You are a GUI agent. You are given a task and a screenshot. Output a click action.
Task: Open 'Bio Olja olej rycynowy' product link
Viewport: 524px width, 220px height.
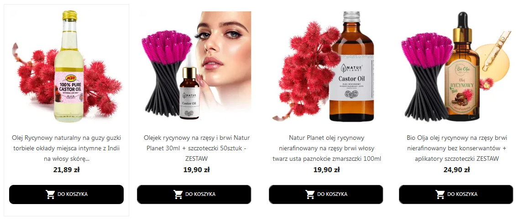pos(456,148)
